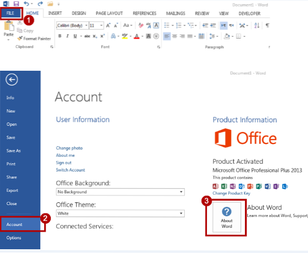Toggle Italic formatting in the ribbon
This screenshot has width=308, height=253.
coord(67,36)
